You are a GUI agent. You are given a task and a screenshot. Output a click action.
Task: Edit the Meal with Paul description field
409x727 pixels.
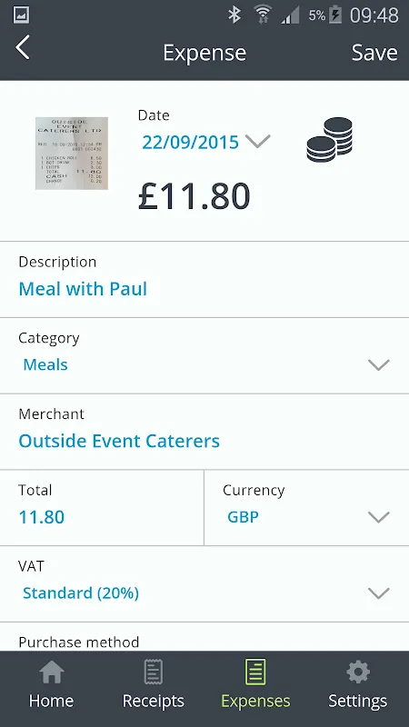[204, 280]
